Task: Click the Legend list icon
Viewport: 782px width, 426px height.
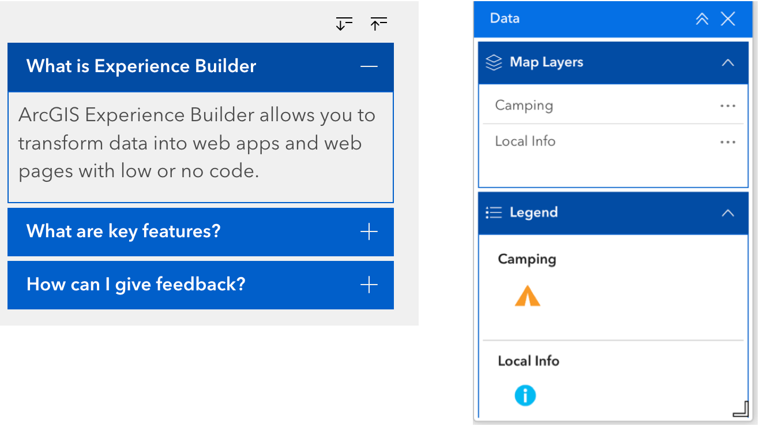Action: 494,213
